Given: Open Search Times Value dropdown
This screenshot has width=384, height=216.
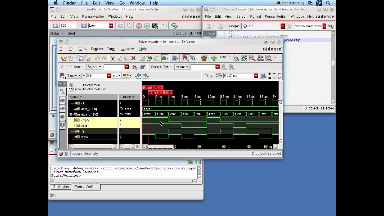Looking at the screenshot, I should point(182,67).
